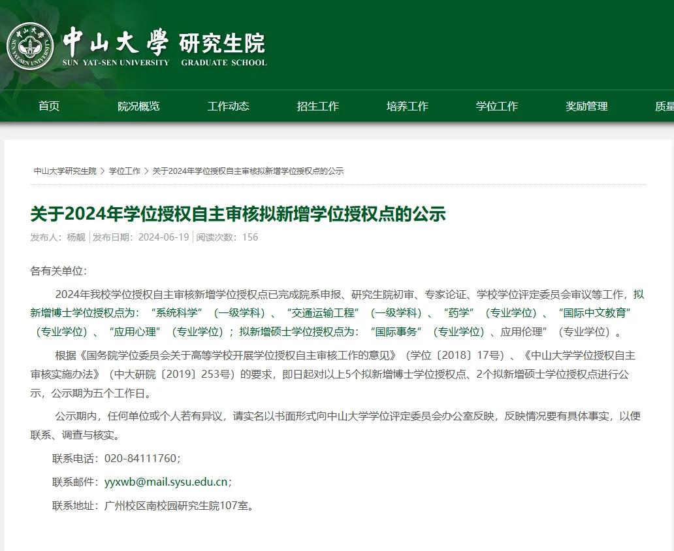Screen dimensions: 674x551
Task: Open the 培养工作 menu item
Action: pos(407,107)
